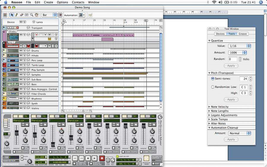
Task: Toggle the Snap to grid button
Action: point(60,15)
